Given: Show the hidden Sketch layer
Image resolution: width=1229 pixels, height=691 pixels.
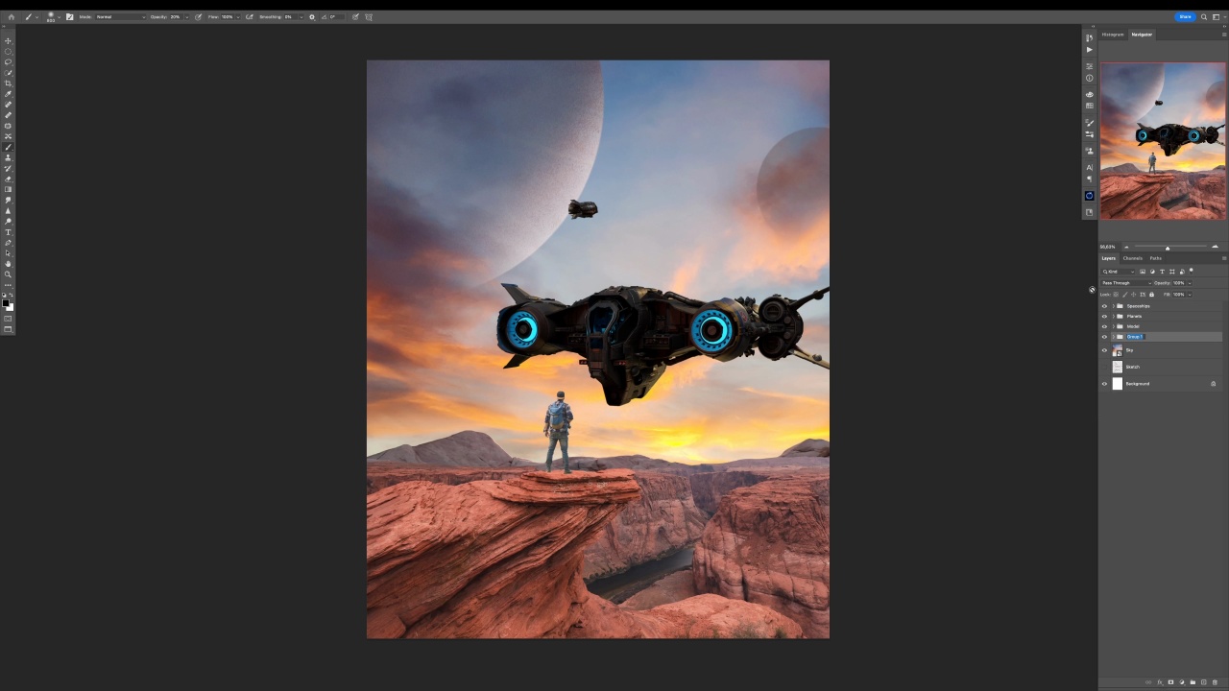Looking at the screenshot, I should click(x=1104, y=367).
